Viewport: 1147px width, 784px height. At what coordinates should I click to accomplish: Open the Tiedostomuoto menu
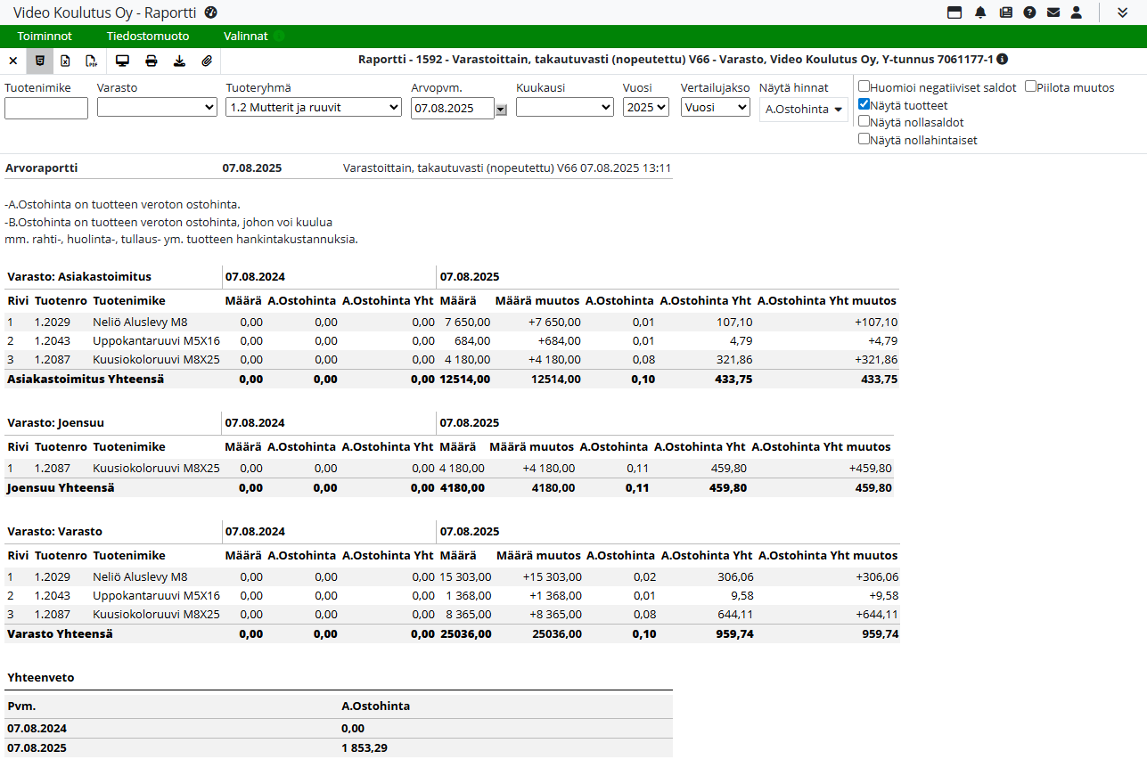tap(148, 37)
